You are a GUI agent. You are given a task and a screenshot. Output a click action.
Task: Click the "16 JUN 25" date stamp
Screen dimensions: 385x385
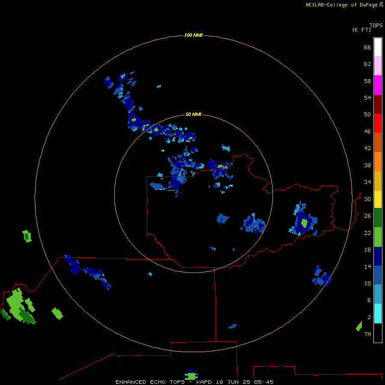pos(233,382)
